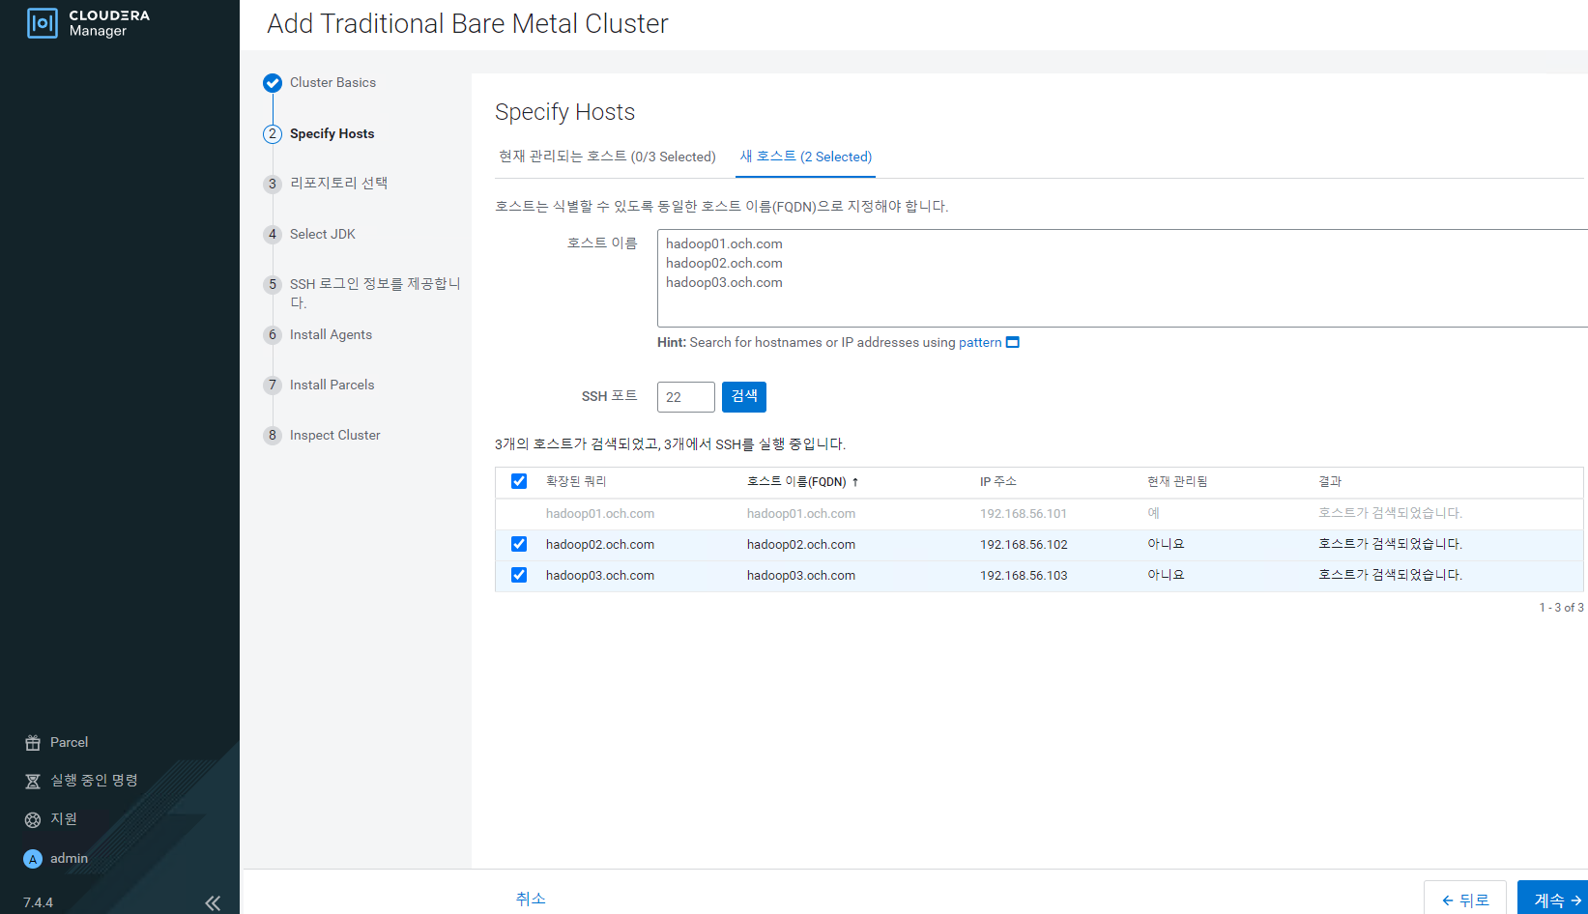Uncheck the hadoop03.och.com row checkbox
The image size is (1588, 914).
519,575
